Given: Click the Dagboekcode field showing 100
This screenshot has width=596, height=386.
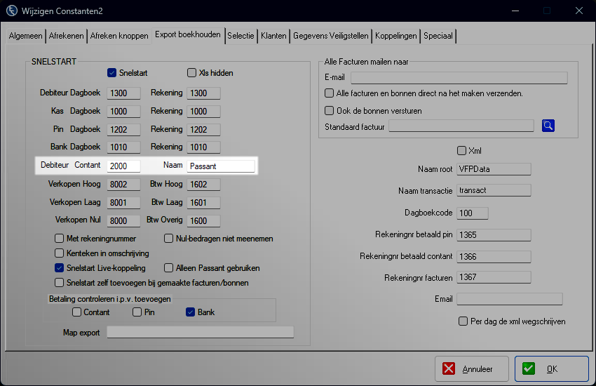Looking at the screenshot, I should click(472, 213).
